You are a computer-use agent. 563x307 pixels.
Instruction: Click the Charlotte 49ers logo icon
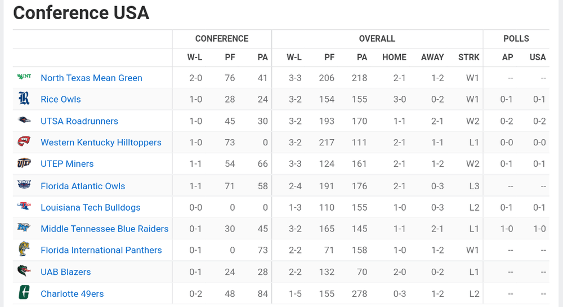24,293
